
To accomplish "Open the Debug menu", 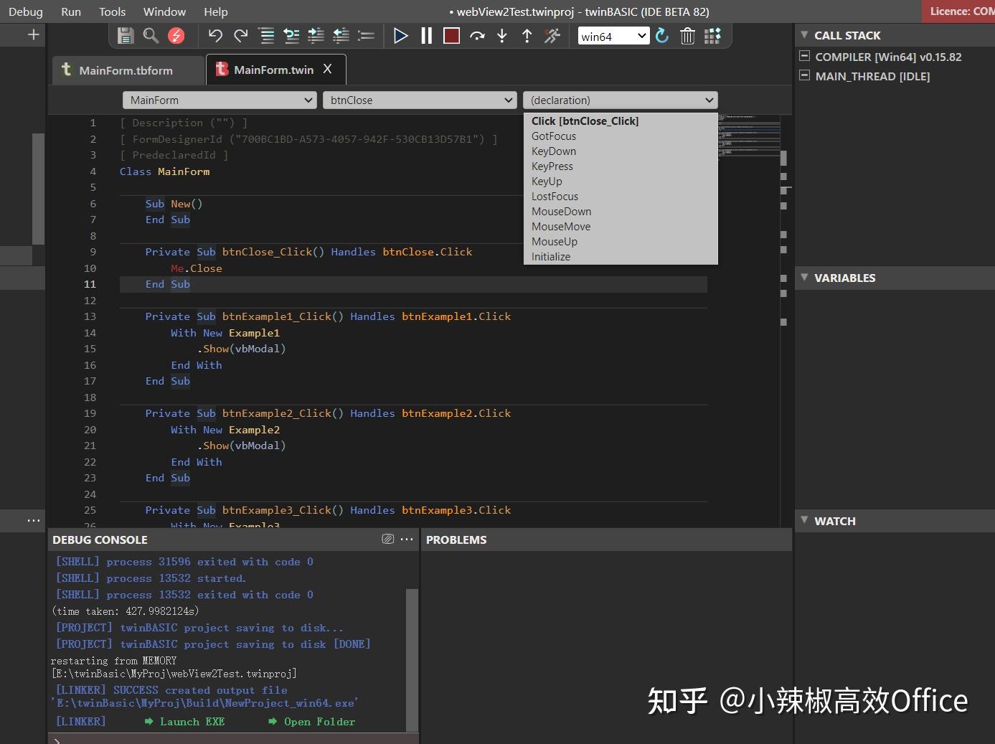I will pyautogui.click(x=25, y=11).
